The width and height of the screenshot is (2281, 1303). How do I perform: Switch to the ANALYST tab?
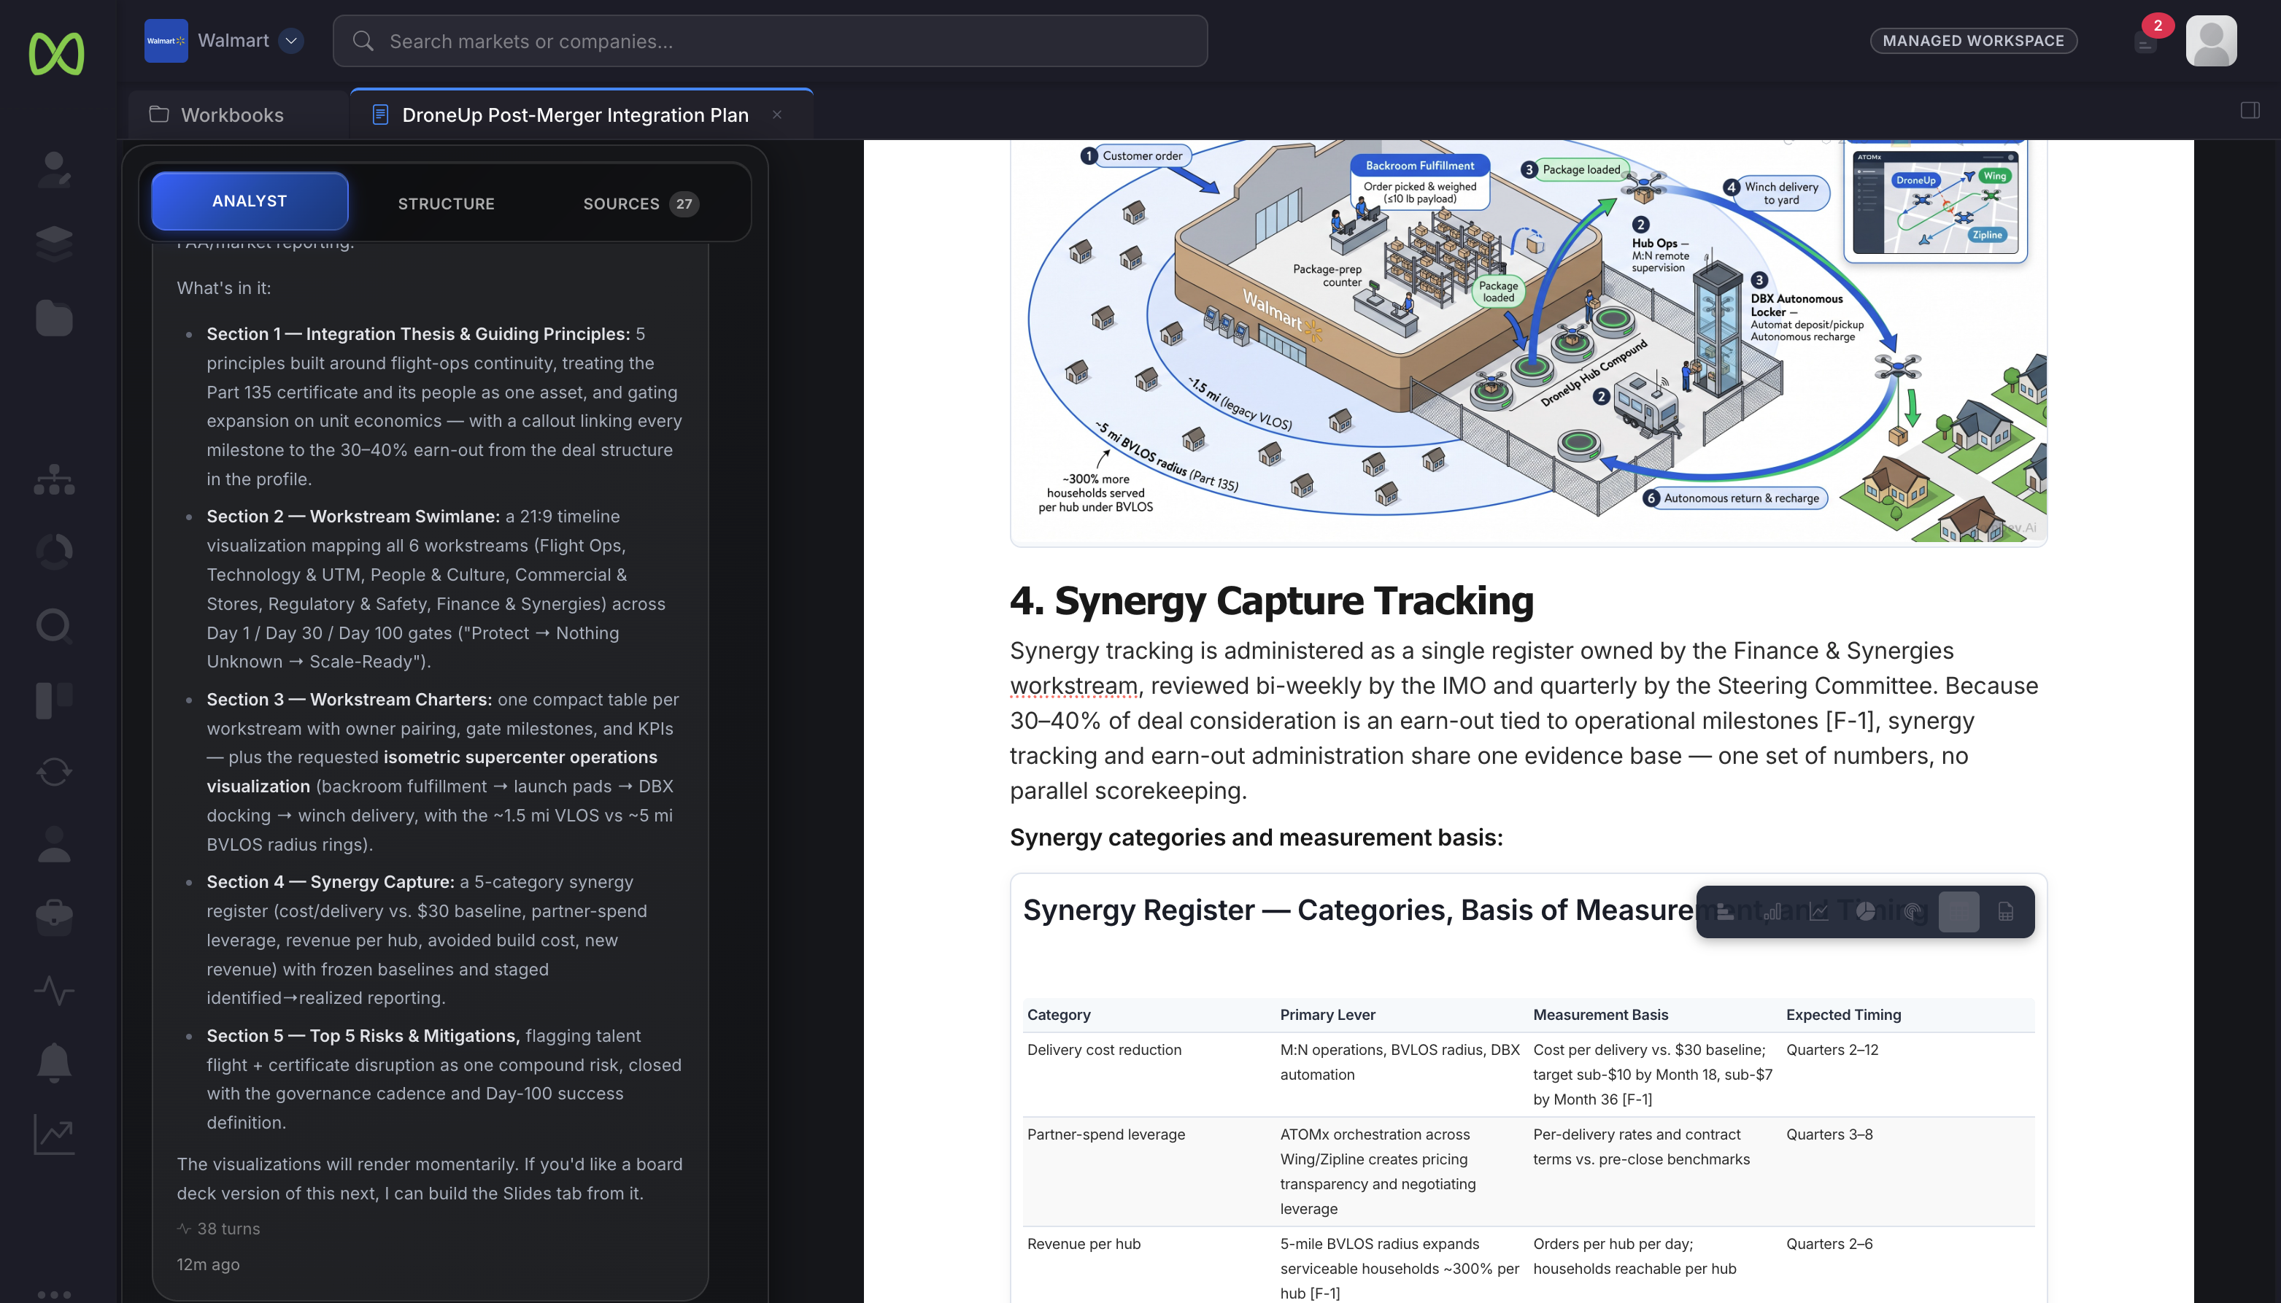[250, 201]
